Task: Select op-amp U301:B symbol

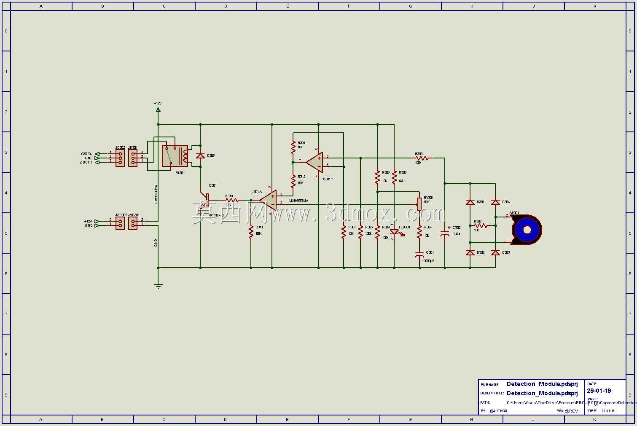Action: pos(314,162)
